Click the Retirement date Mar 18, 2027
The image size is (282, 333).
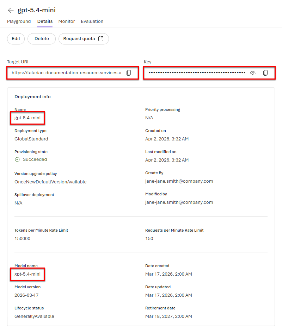[168, 316]
